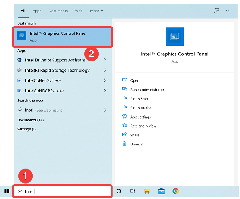This screenshot has width=240, height=199.
Task: Click the Open action icon
Action: pyautogui.click(x=124, y=80)
